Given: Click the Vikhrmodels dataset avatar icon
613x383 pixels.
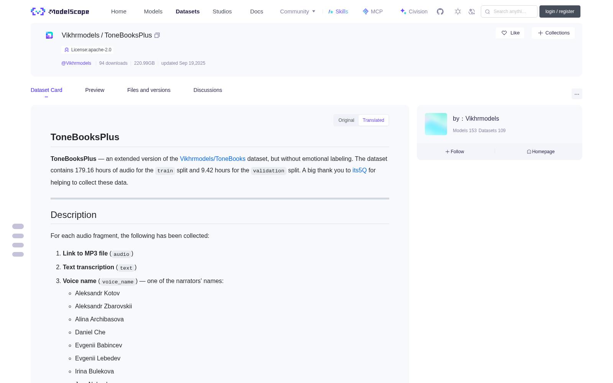Looking at the screenshot, I should click(x=49, y=35).
